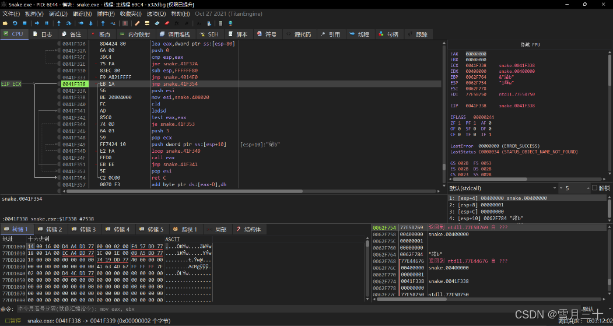Select the 监视 1 tab

(185, 229)
